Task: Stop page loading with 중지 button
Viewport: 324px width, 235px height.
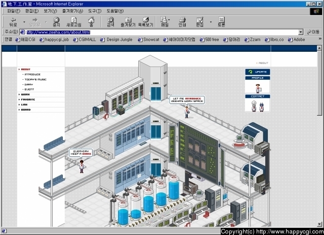Action: (56, 22)
